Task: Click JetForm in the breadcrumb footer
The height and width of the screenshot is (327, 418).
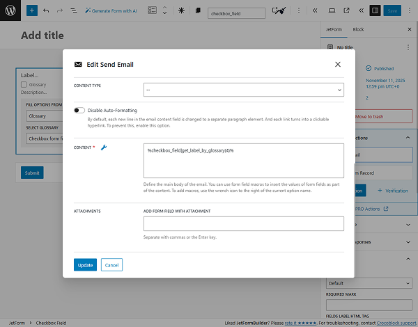Action: tap(17, 323)
